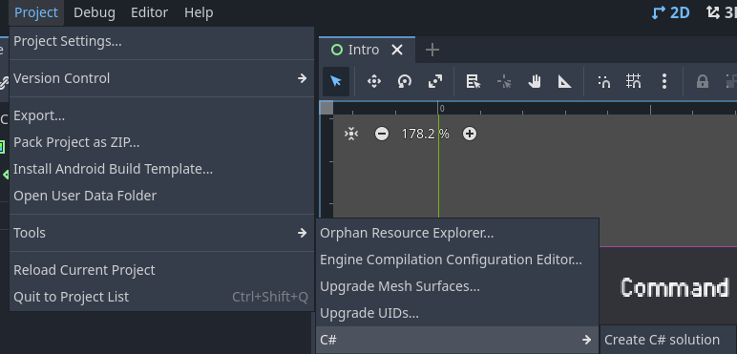Expand the C# submenu

point(457,340)
